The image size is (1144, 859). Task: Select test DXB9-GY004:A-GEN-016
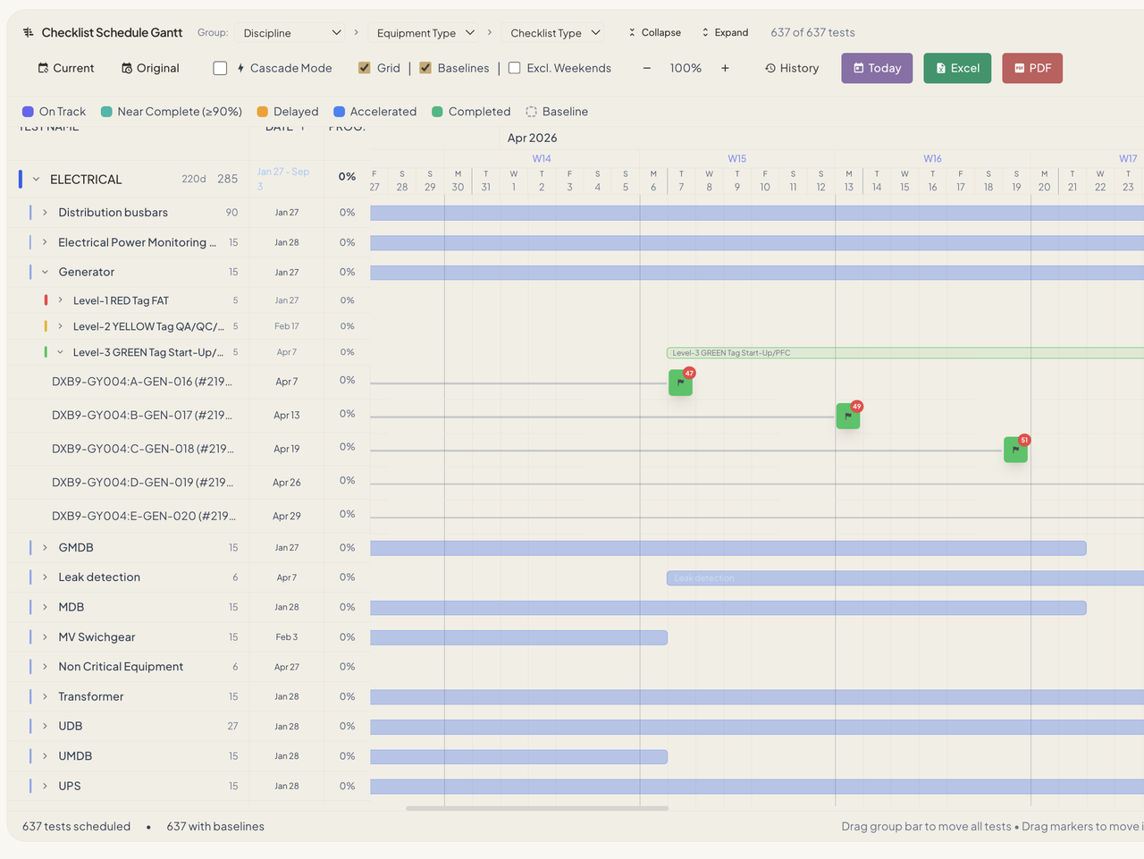[142, 382]
